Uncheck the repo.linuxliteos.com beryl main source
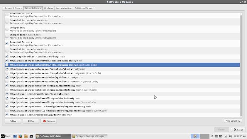Screen dimensions: 247x139 [x=7, y=56]
